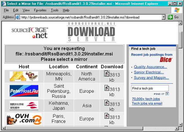Click the download icon for Minneapolis mirror
Screen dimensions: 184x132
click(x=107, y=73)
